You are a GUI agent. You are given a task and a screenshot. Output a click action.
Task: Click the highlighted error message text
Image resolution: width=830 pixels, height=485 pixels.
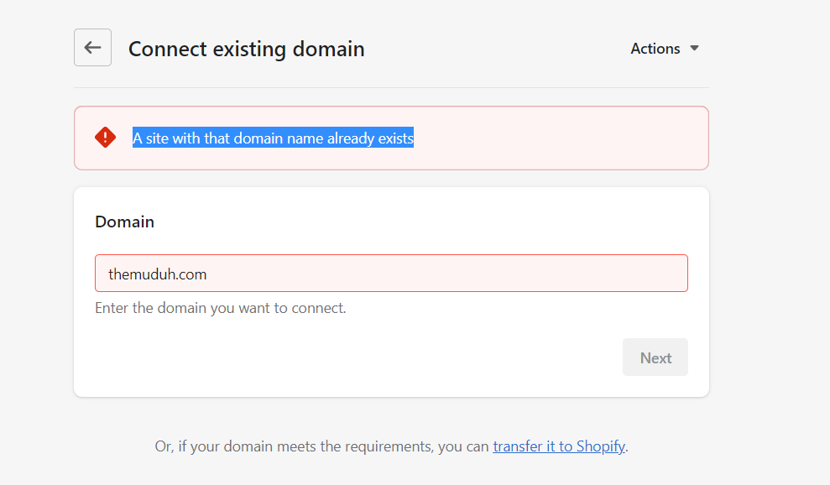click(x=273, y=138)
